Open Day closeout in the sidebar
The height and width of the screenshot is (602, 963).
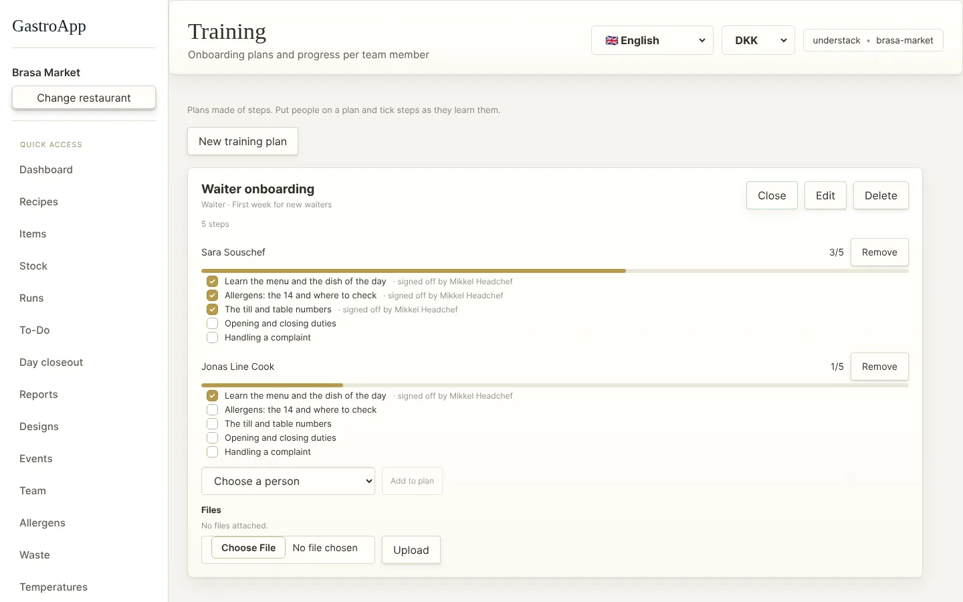(x=51, y=363)
